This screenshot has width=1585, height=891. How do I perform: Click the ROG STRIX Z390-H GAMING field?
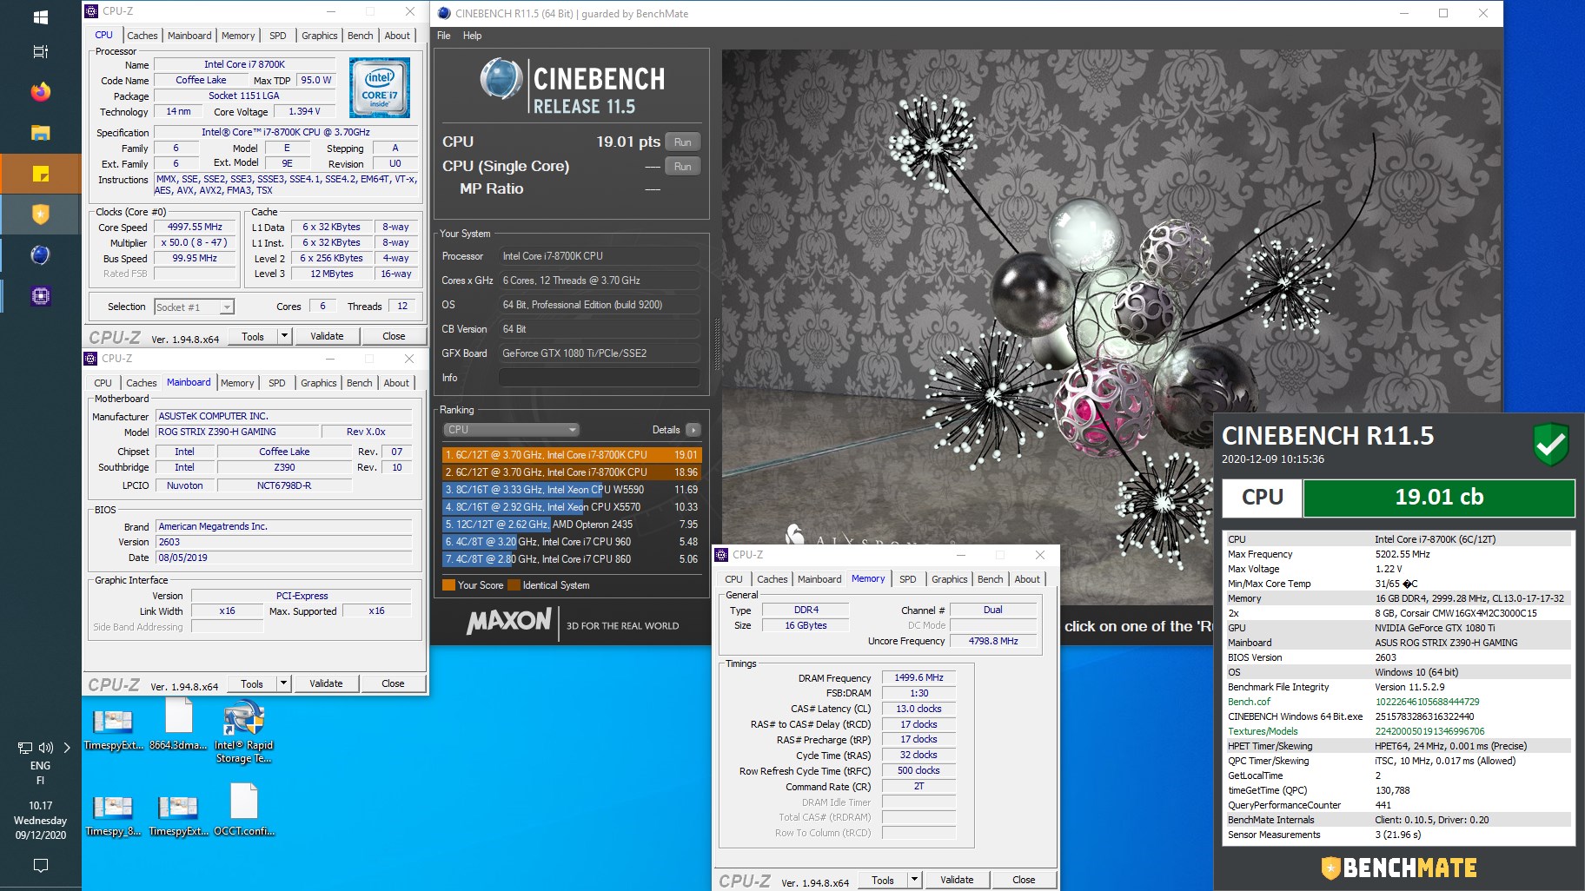click(x=236, y=432)
